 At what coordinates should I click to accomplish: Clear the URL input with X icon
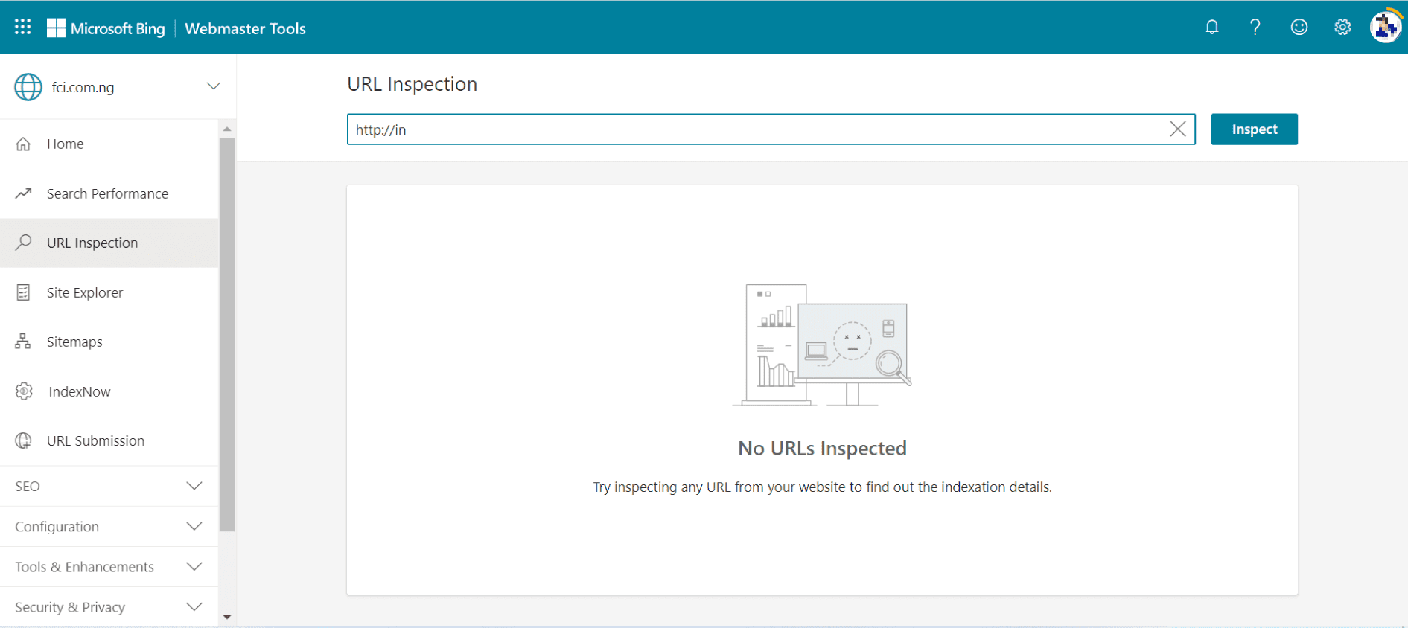click(x=1177, y=129)
